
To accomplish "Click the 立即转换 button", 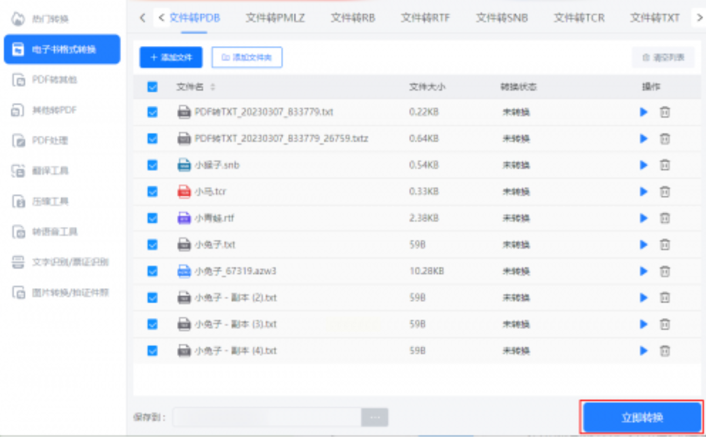I will coord(642,417).
